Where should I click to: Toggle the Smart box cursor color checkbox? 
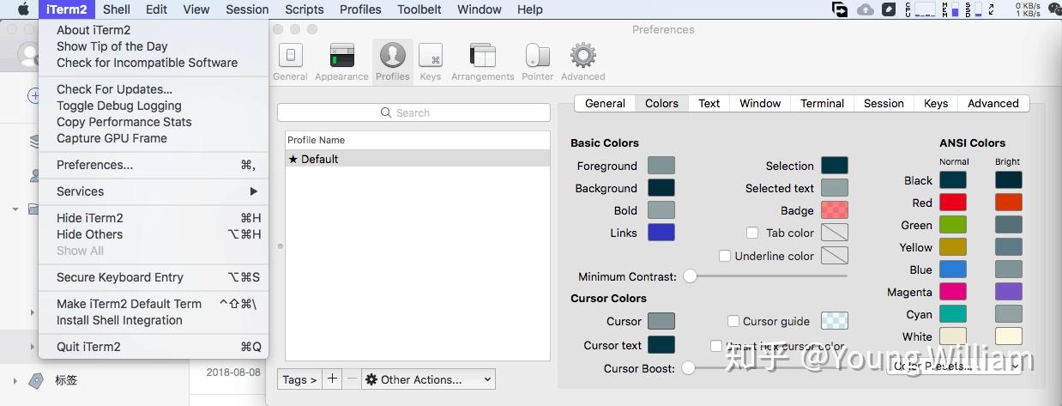[716, 346]
